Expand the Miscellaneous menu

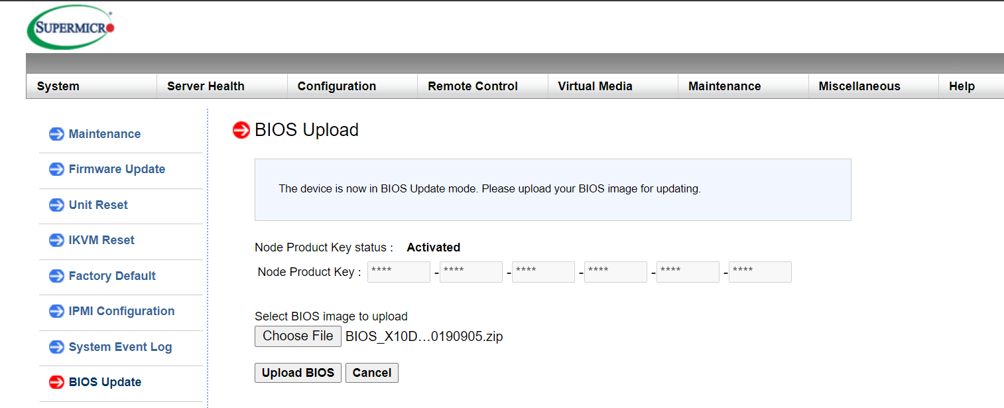[859, 86]
